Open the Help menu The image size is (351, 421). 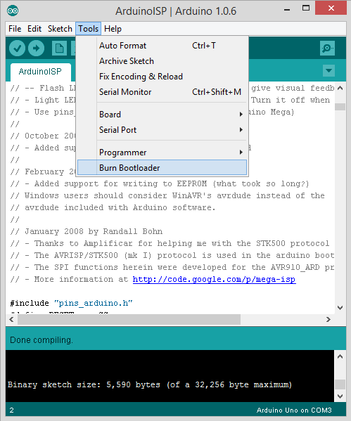tap(113, 29)
